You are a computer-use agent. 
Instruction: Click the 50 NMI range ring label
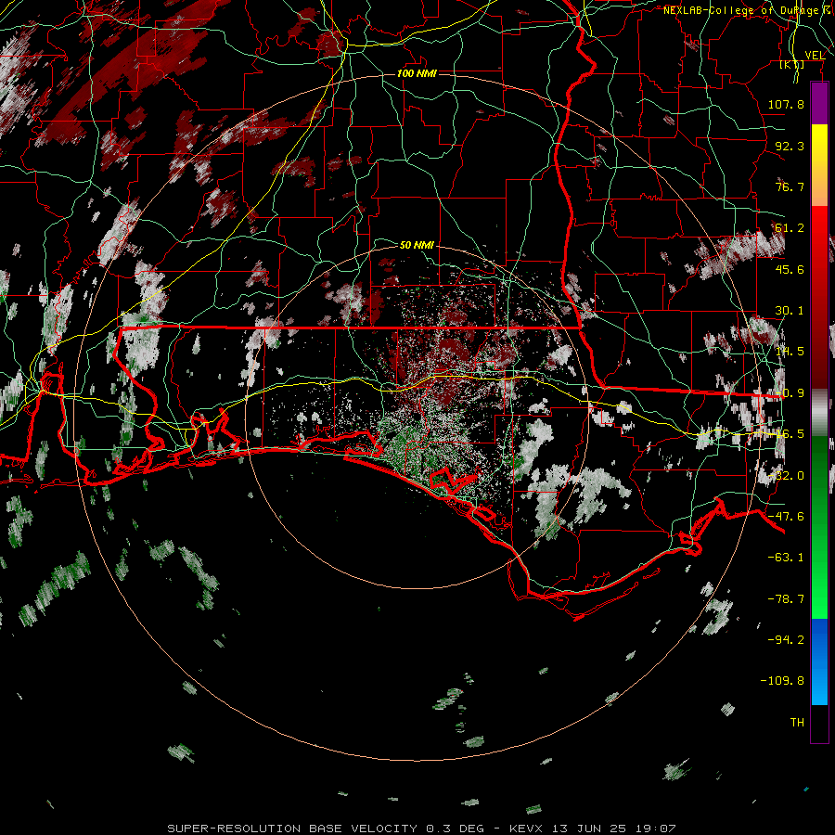(417, 245)
